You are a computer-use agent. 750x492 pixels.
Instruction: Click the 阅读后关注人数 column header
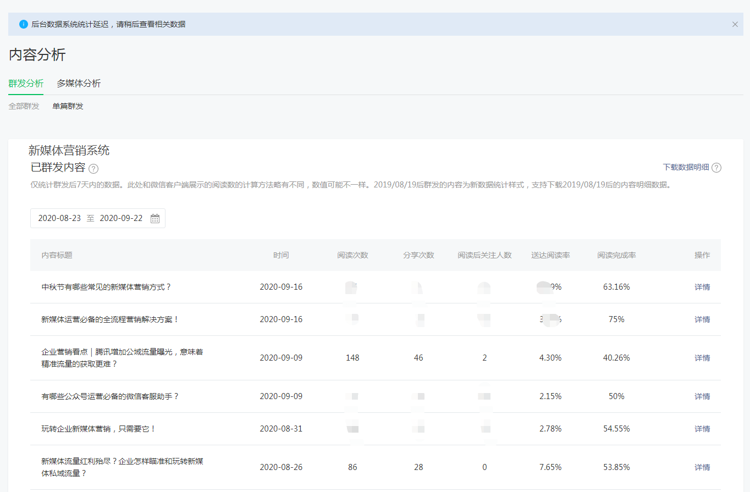tap(484, 255)
